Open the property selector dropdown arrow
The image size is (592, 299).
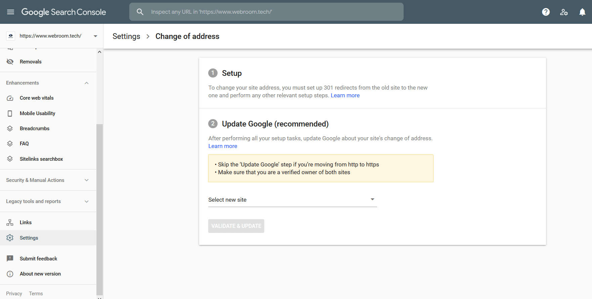(x=95, y=36)
